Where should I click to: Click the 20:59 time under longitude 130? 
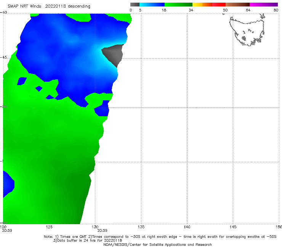[x=103, y=231]
